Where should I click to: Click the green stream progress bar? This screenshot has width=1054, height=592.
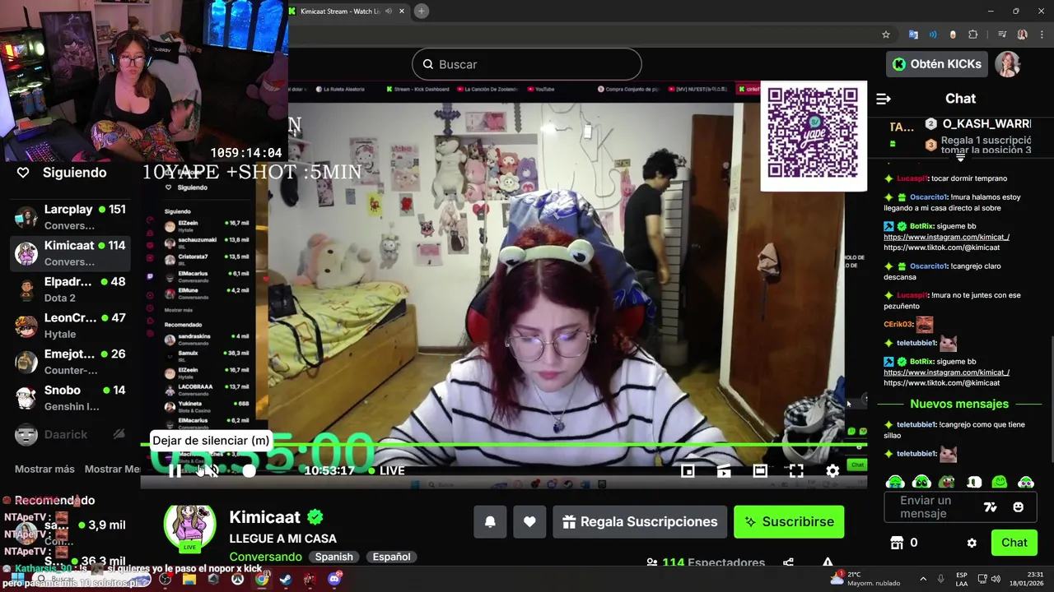point(504,445)
